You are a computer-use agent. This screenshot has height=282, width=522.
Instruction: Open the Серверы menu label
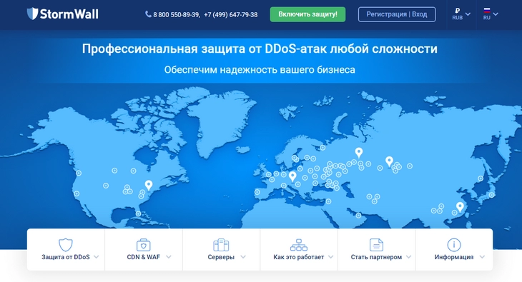click(221, 257)
